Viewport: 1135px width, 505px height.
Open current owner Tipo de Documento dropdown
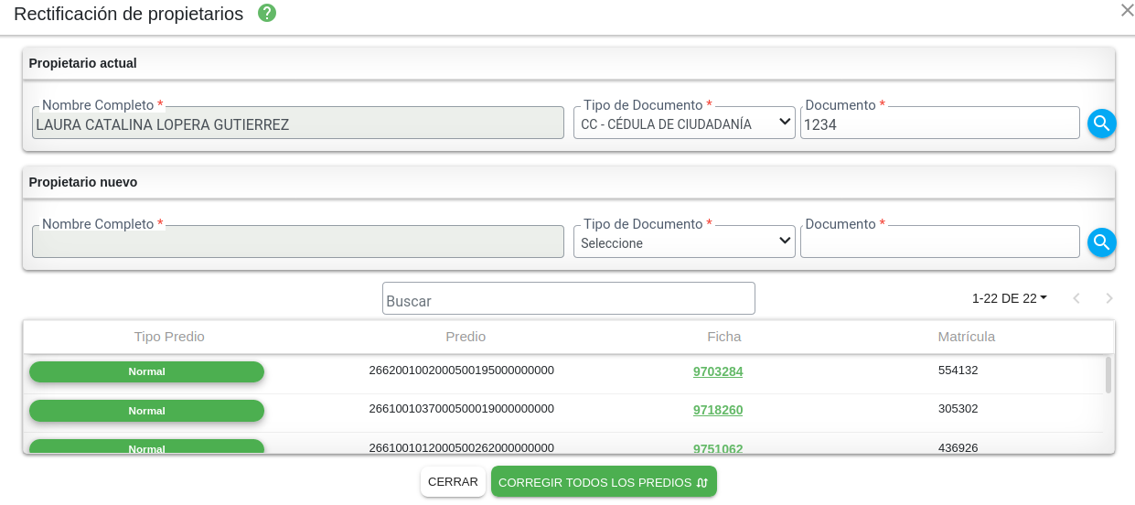point(684,124)
